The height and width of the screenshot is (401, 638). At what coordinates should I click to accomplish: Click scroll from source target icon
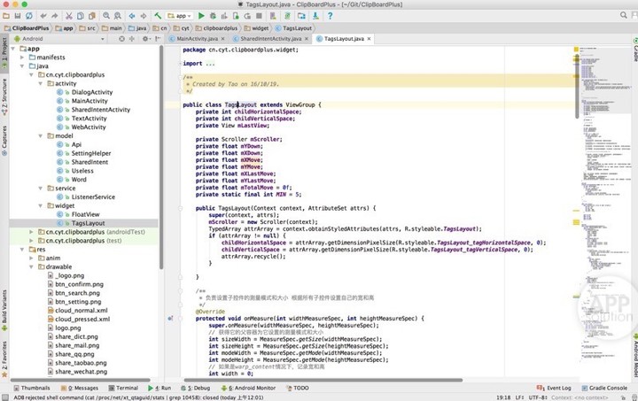pyautogui.click(x=121, y=39)
